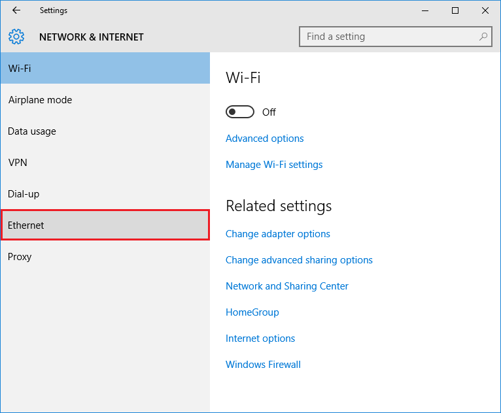Click the Settings gear icon

[16, 37]
